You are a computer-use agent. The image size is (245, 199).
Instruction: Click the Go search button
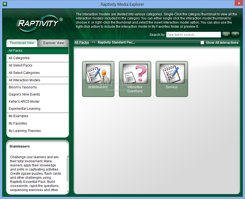coord(226,34)
